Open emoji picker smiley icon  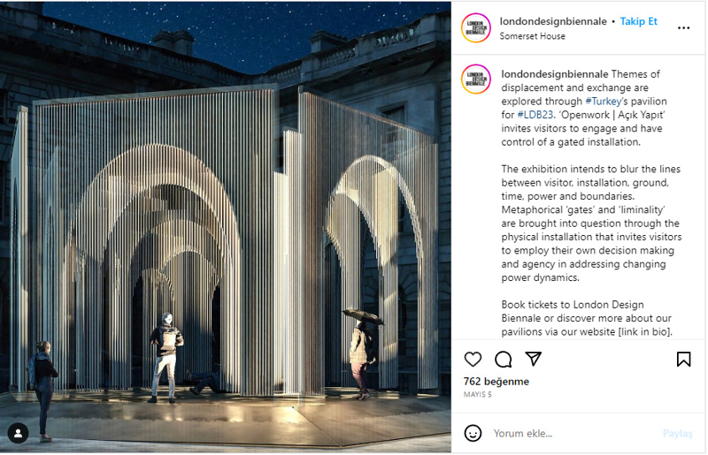473,434
